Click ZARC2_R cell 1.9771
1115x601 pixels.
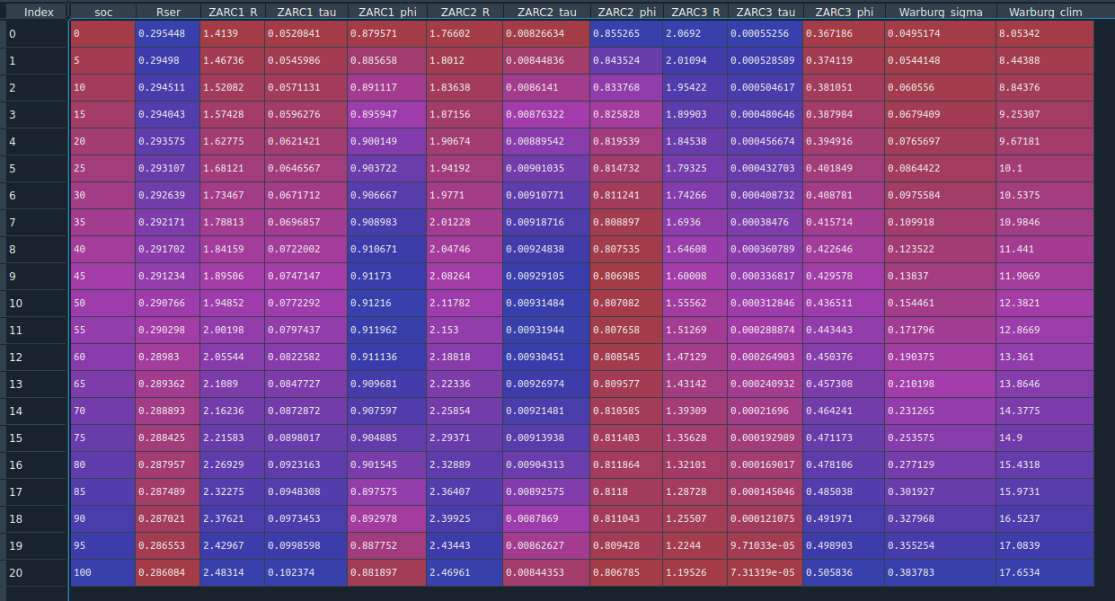point(465,196)
